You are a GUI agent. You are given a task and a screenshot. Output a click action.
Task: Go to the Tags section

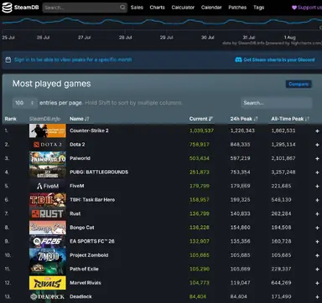[x=259, y=8]
